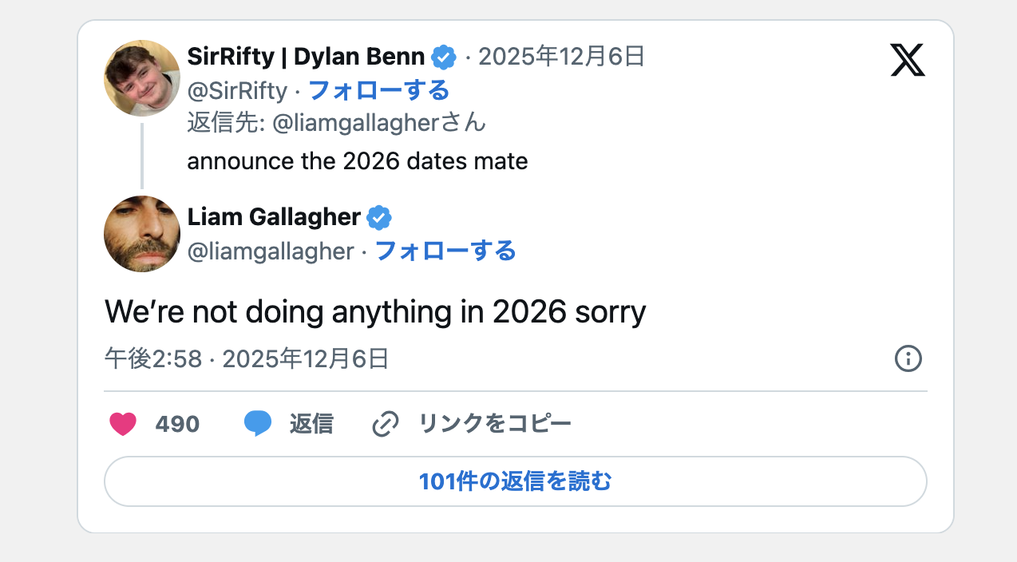The height and width of the screenshot is (562, 1017).
Task: Click the heart icon showing 490 likes
Action: click(123, 423)
